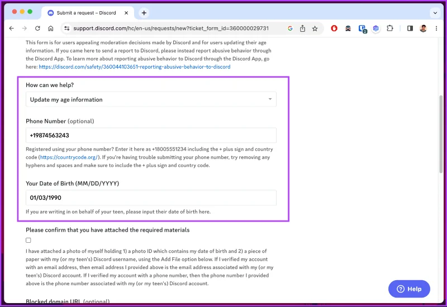This screenshot has height=307, width=447.
Task: Open the home page icon
Action: (x=51, y=28)
